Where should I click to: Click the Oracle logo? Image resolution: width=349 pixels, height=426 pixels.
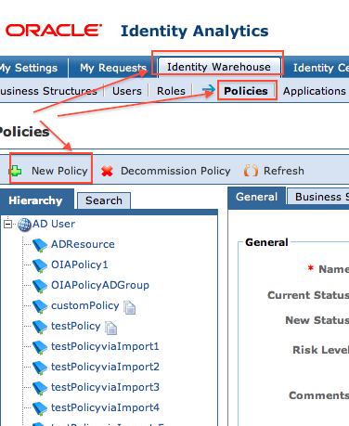click(x=54, y=31)
